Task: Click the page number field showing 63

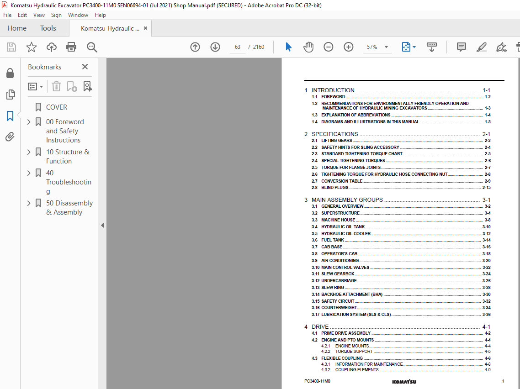Action: click(x=238, y=47)
